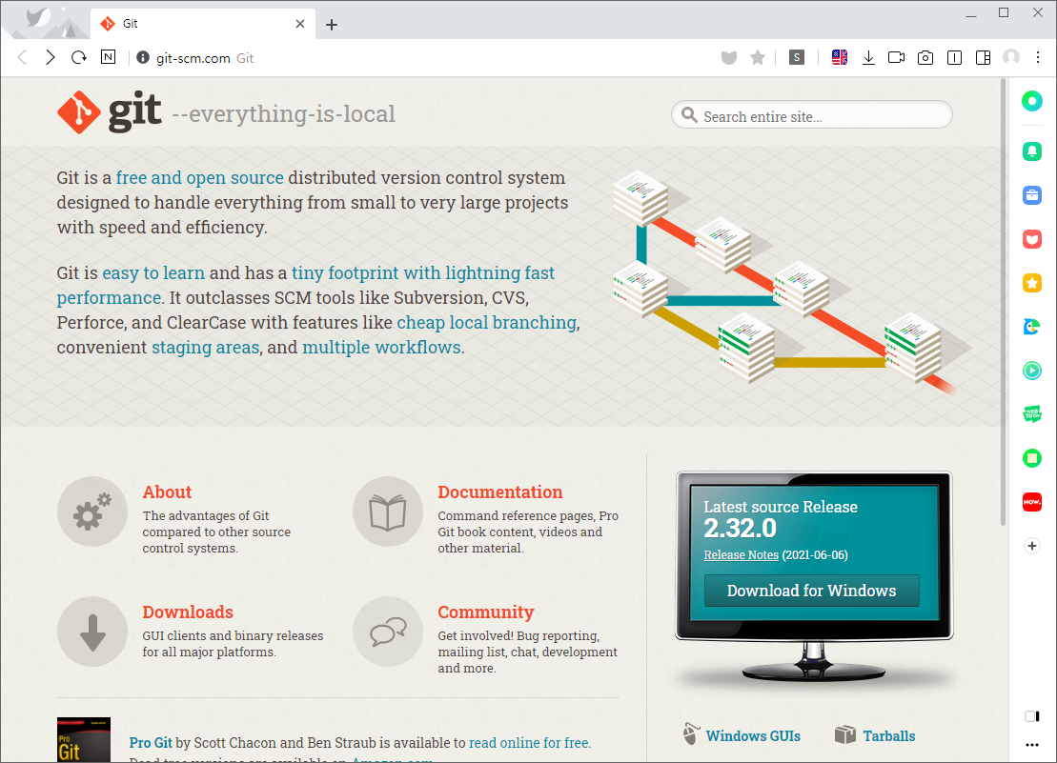Click the page vertical scrollbar
The image size is (1057, 763).
click(1003, 303)
